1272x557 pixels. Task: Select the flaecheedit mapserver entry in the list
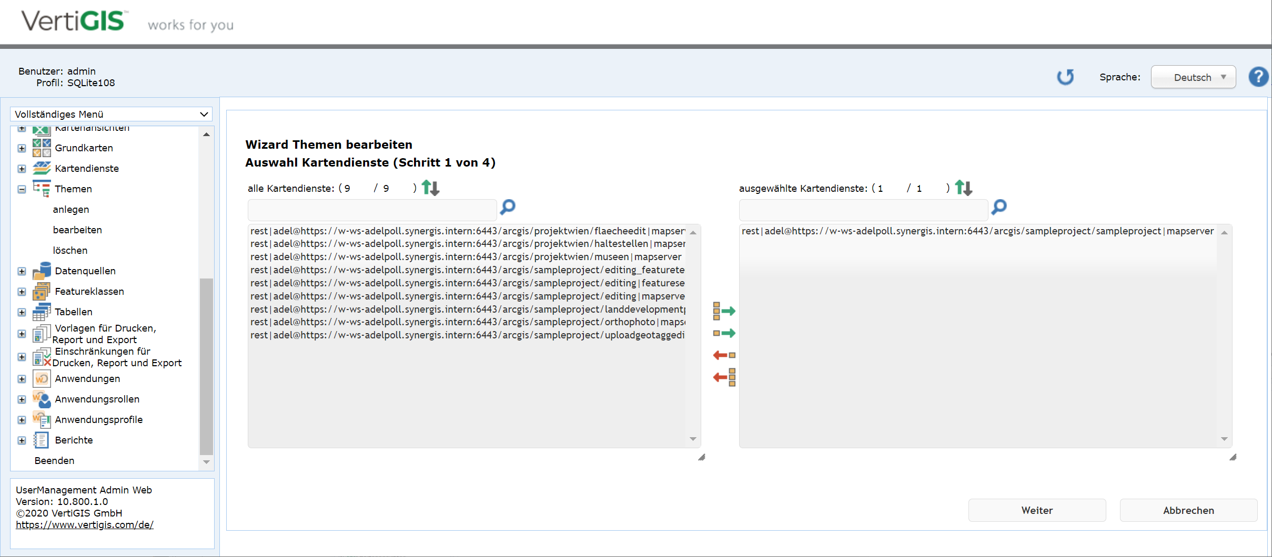pos(463,231)
